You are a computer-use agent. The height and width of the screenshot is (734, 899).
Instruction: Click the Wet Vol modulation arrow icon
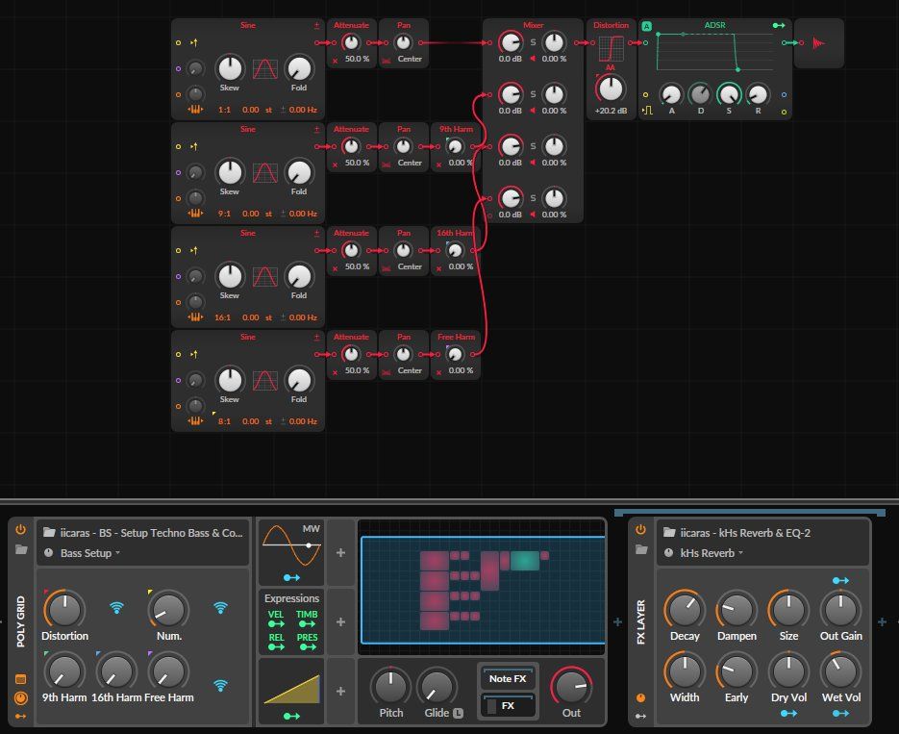[840, 714]
